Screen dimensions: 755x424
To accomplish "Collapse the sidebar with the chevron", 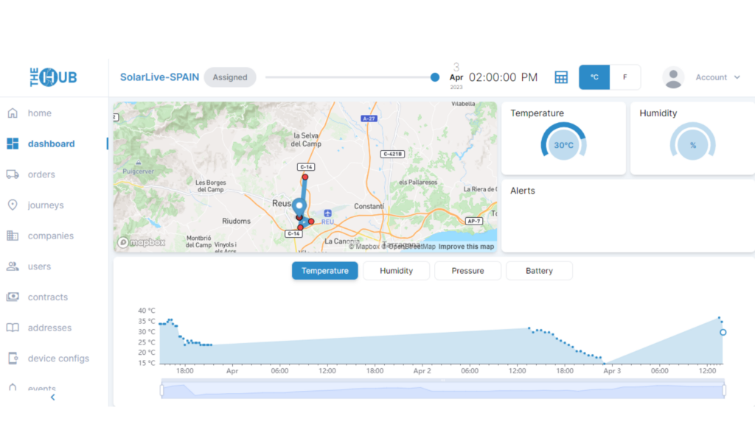I will [52, 397].
